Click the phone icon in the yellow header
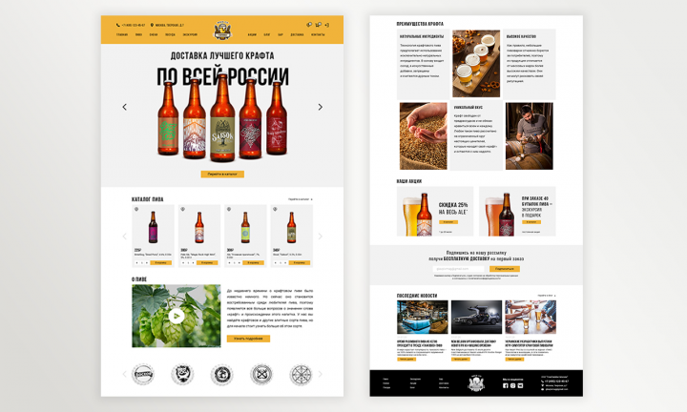 click(x=118, y=25)
